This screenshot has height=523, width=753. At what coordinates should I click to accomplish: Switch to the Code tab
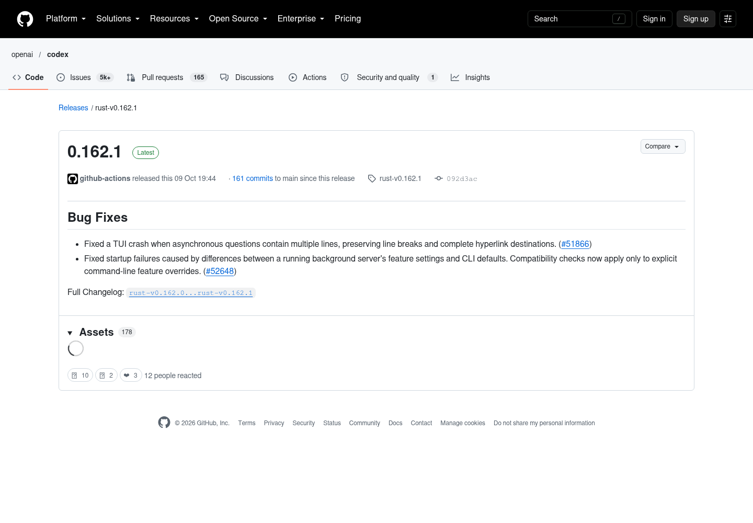click(x=28, y=77)
